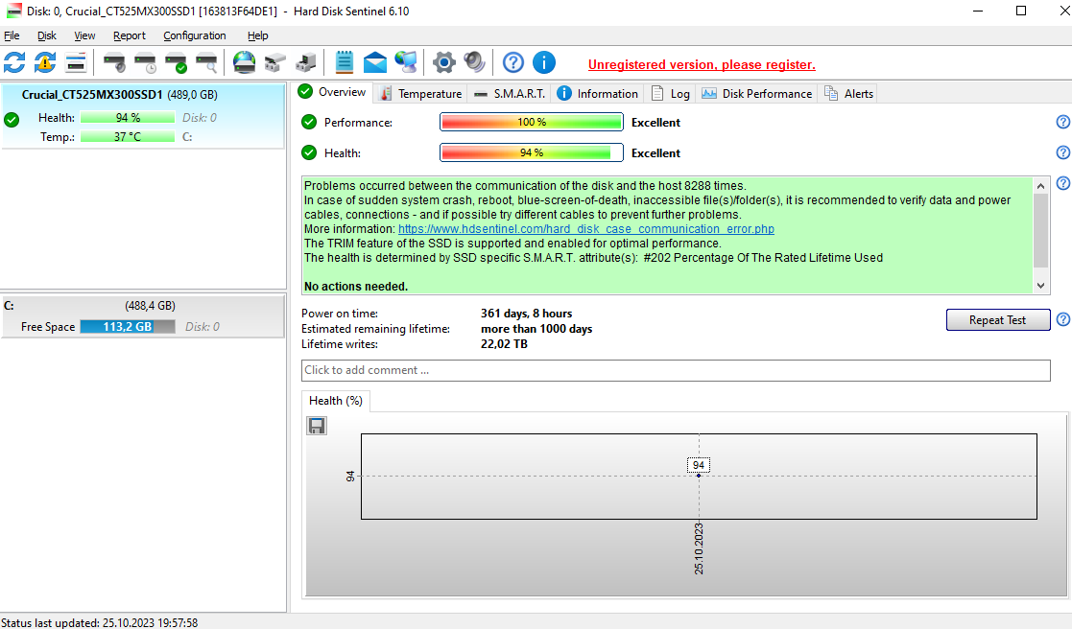Click the save chart floppy disk icon
Viewport: 1072px width, 629px height.
317,426
